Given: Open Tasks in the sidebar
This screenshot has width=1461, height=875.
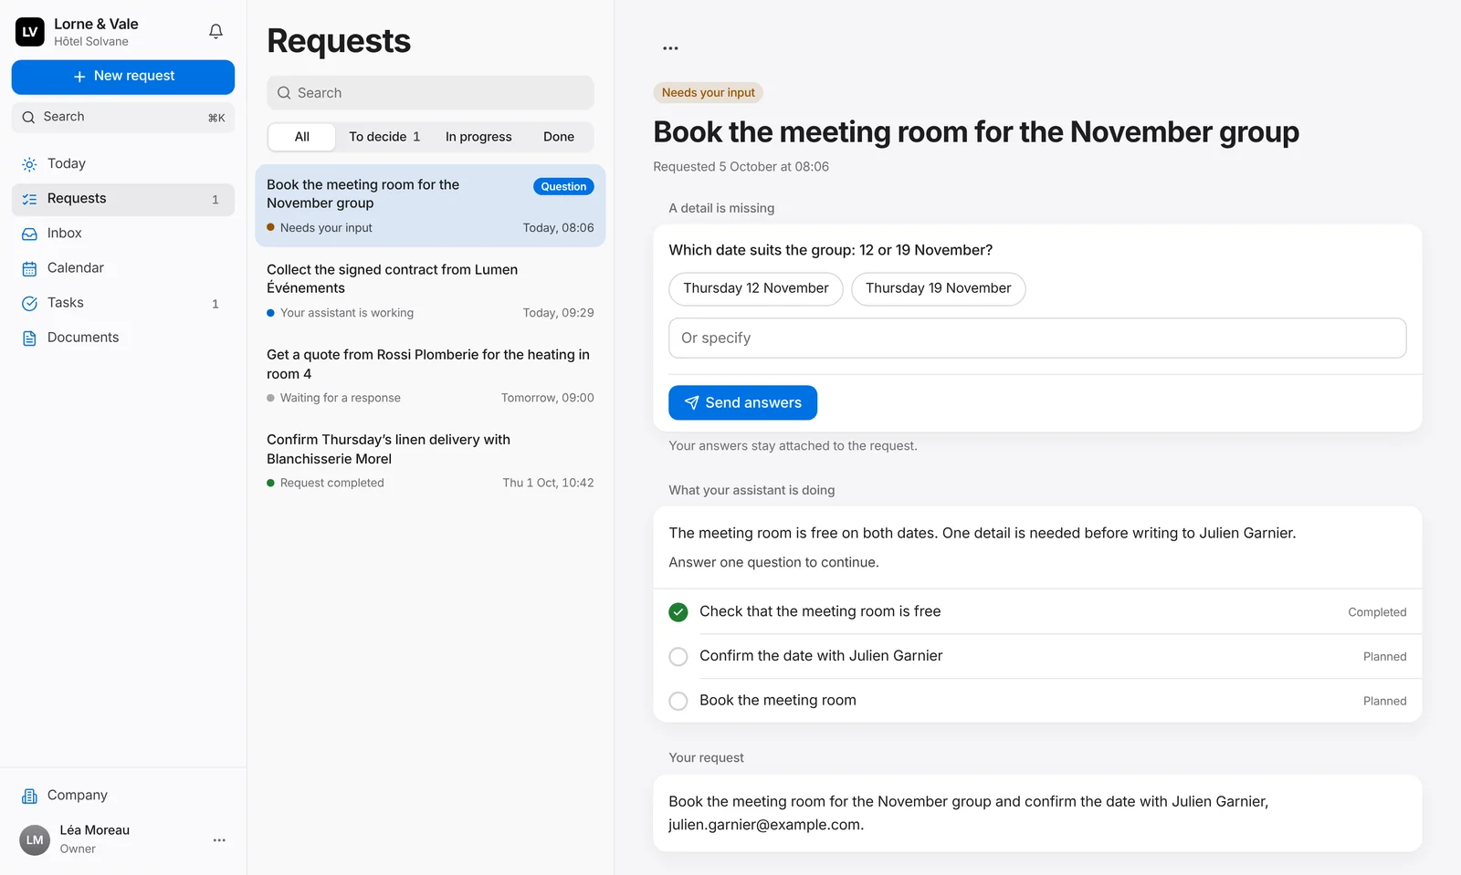Looking at the screenshot, I should [x=123, y=303].
